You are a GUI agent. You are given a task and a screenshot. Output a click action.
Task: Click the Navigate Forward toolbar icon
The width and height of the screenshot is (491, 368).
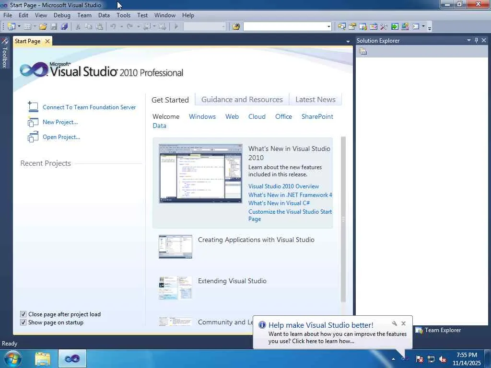[162, 27]
